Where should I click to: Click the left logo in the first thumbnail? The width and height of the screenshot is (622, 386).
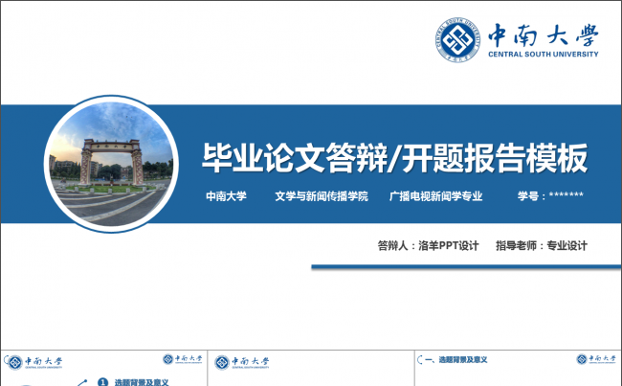34,362
